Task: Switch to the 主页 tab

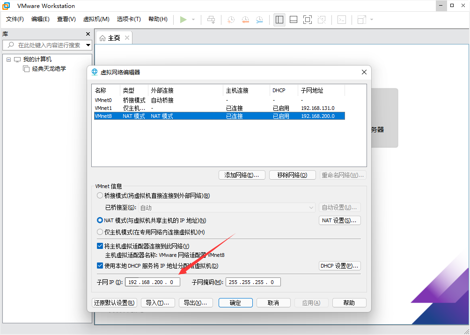Action: pos(110,38)
